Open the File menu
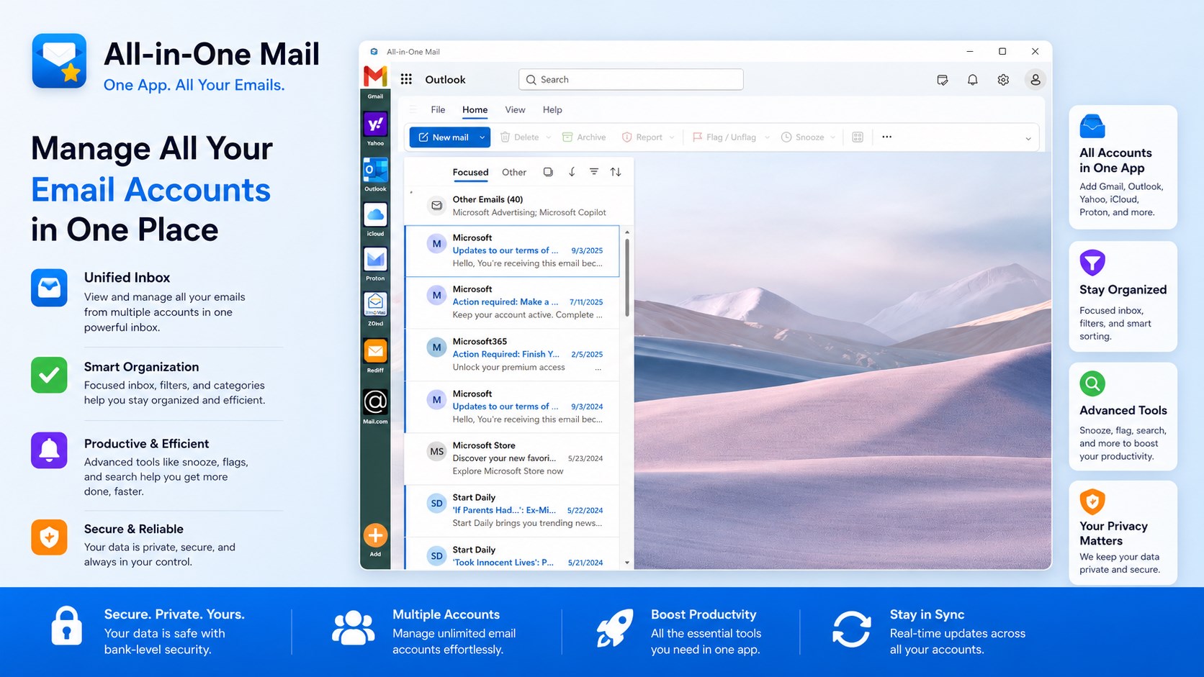 (x=438, y=109)
